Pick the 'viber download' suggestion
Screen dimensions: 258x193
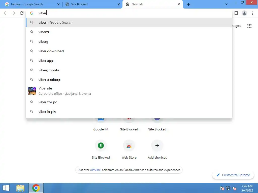tap(129, 51)
